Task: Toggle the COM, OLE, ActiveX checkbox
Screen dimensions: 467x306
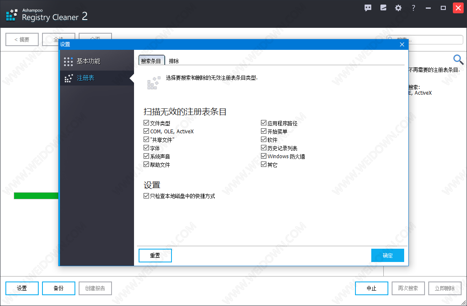Action: tap(146, 131)
